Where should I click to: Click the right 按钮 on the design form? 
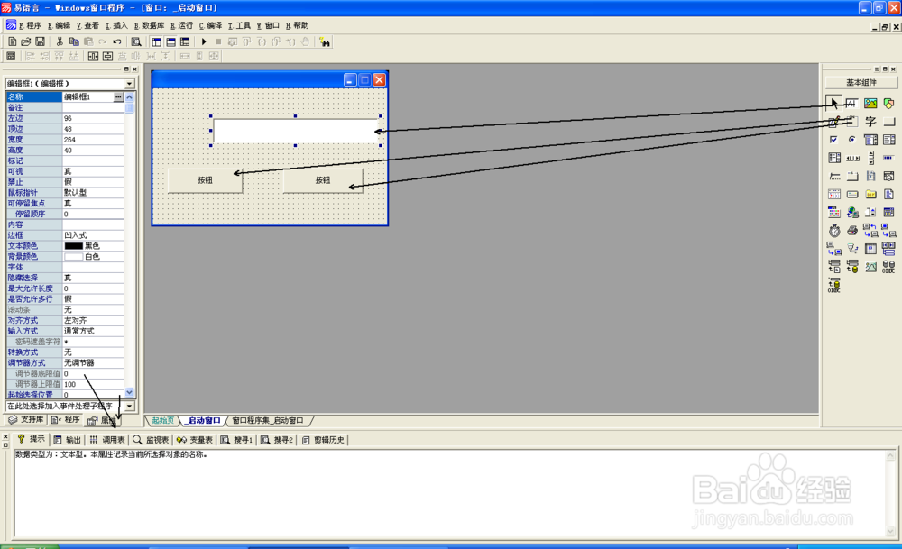click(323, 180)
